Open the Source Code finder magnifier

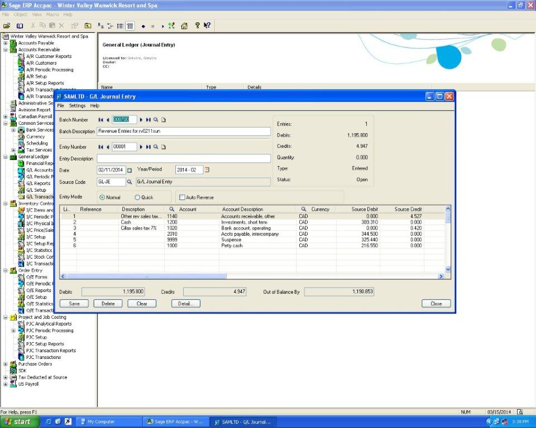pyautogui.click(x=130, y=182)
